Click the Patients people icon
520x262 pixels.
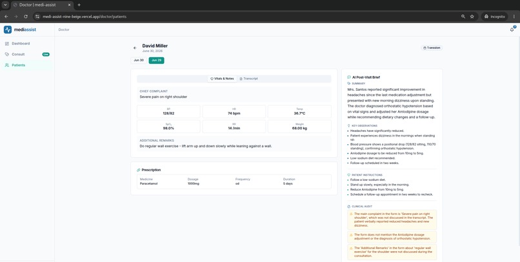7,65
